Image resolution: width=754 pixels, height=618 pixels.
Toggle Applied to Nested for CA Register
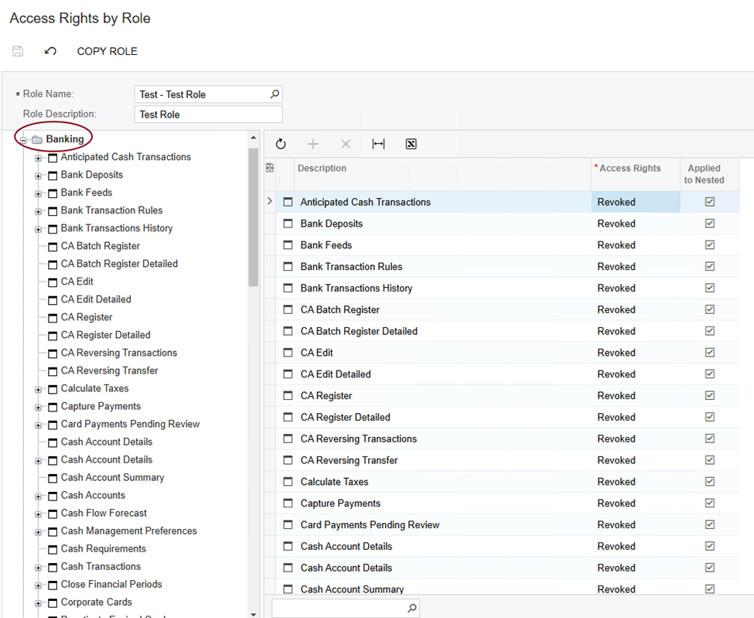click(x=710, y=395)
